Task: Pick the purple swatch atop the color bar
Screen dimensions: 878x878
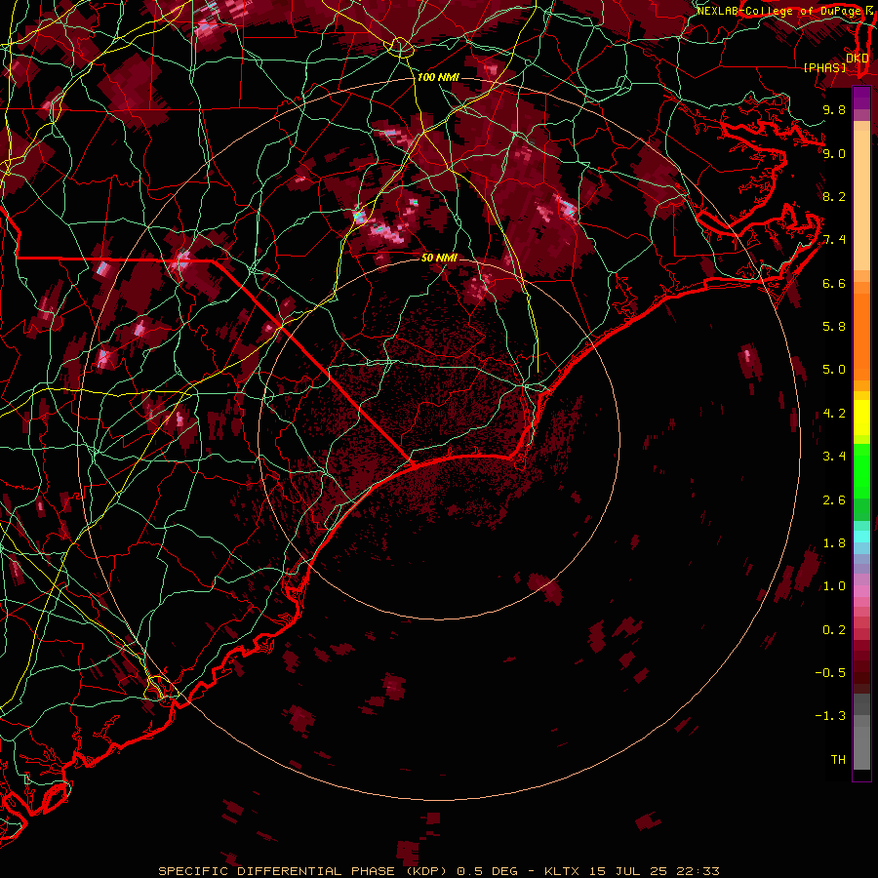Action: [861, 98]
